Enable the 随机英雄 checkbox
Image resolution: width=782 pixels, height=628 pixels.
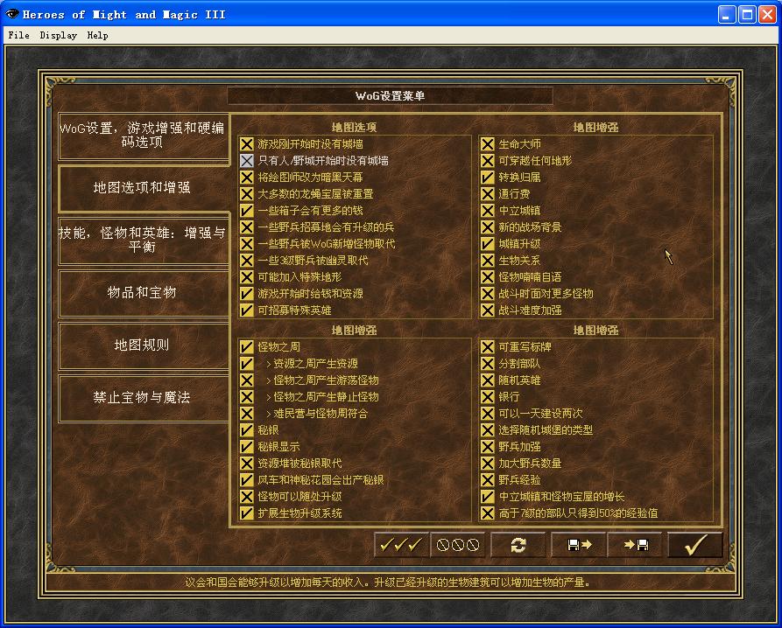point(487,380)
